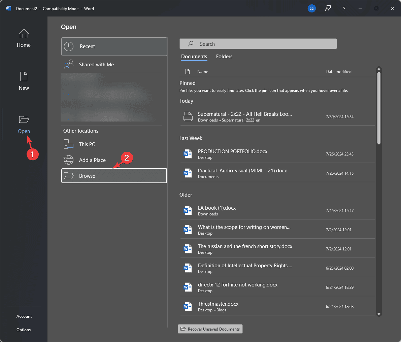Viewport: 401px width, 342px height.
Task: Click Word icon beside scope for writing document
Action: pyautogui.click(x=188, y=230)
